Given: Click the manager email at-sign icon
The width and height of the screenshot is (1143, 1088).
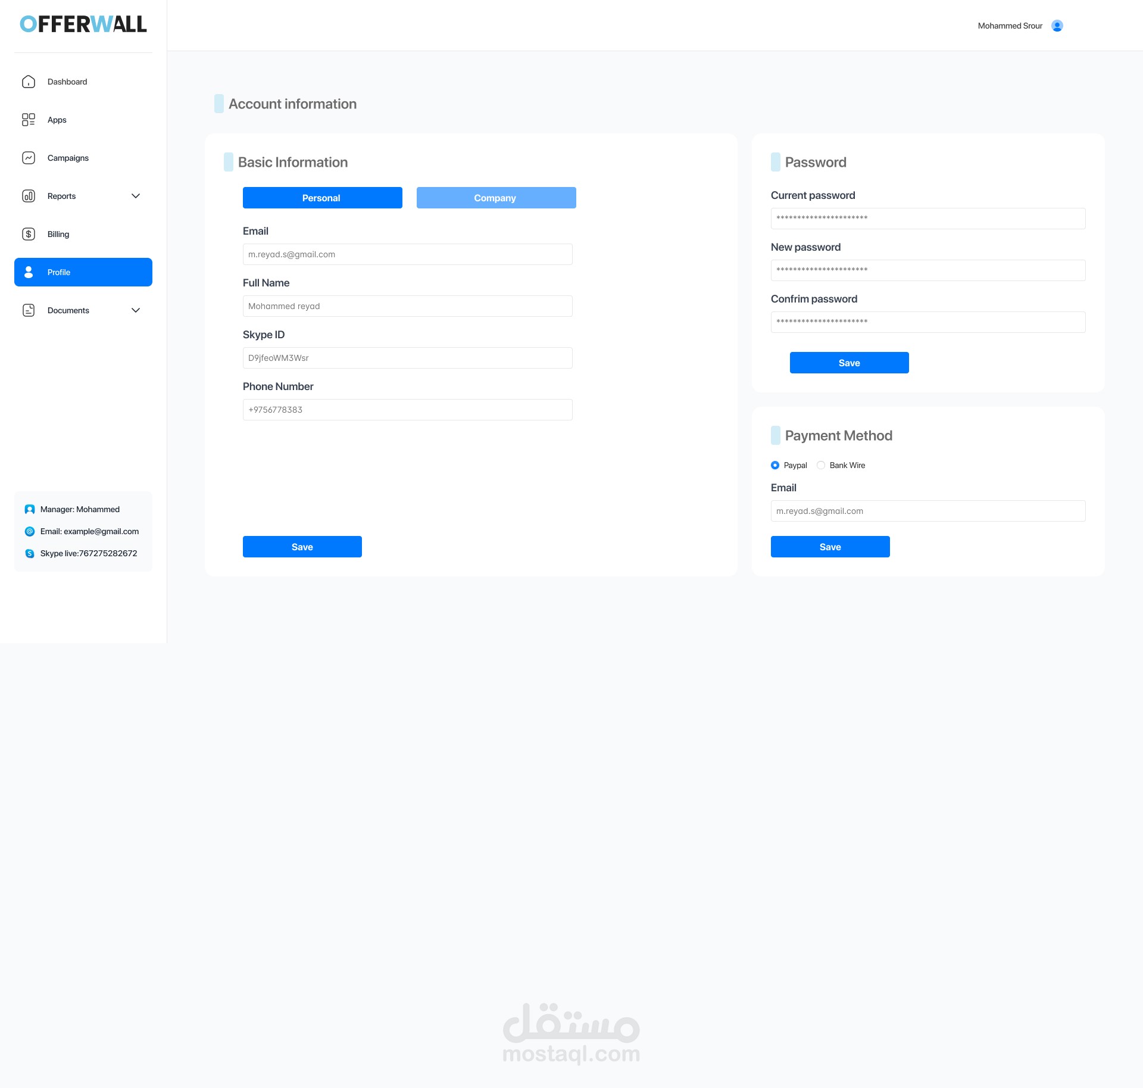Looking at the screenshot, I should coord(30,531).
